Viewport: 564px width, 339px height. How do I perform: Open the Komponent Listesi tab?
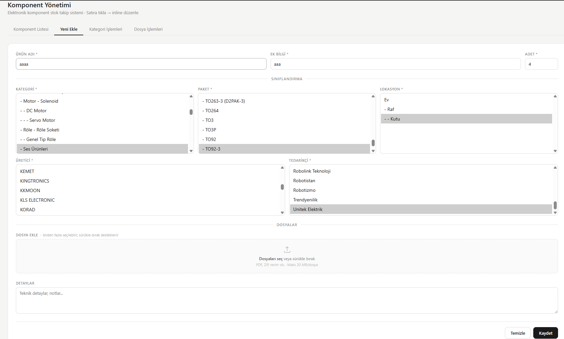point(31,29)
